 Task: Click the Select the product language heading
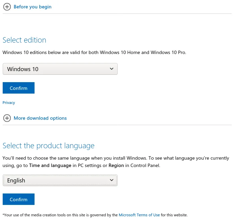49,146
